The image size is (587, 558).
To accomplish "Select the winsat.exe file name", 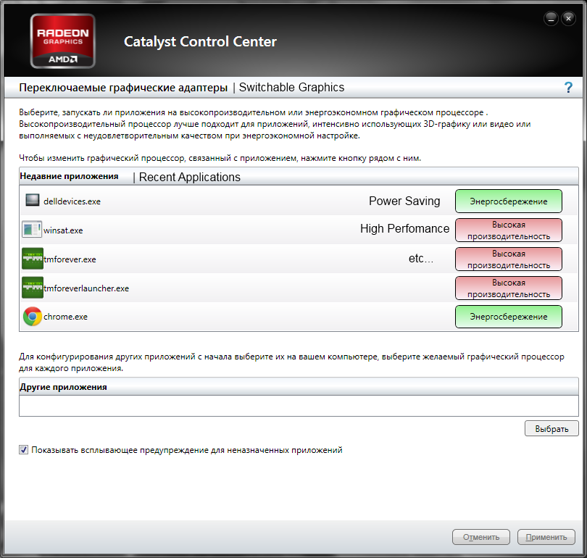I will [x=63, y=230].
